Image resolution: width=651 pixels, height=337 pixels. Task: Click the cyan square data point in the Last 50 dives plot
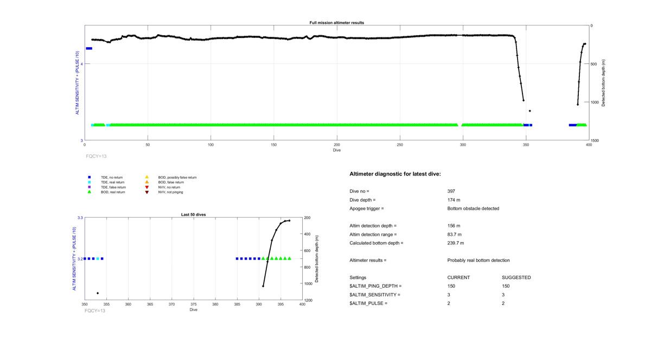98,259
